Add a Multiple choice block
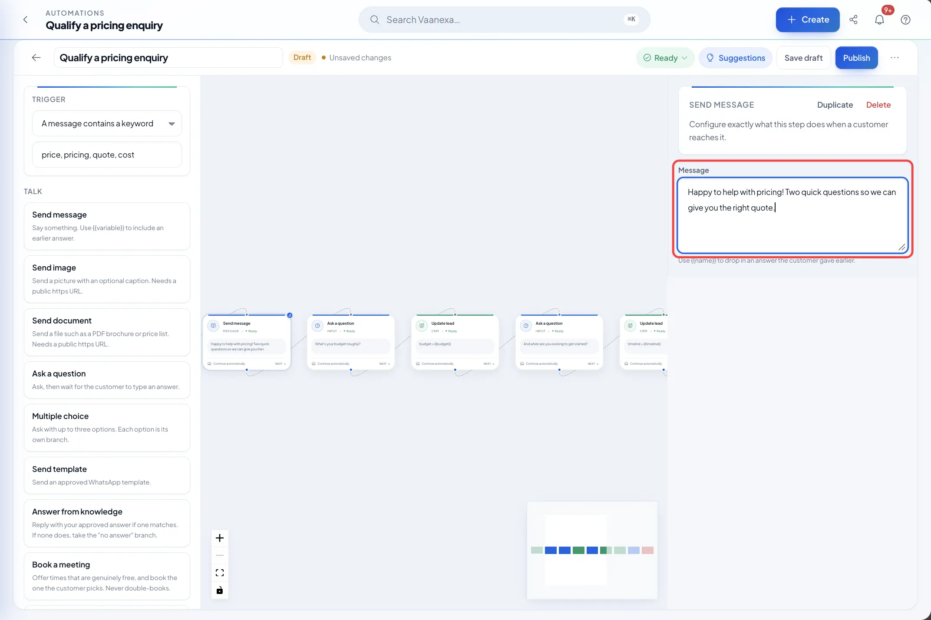Viewport: 931px width, 620px height. 107,428
